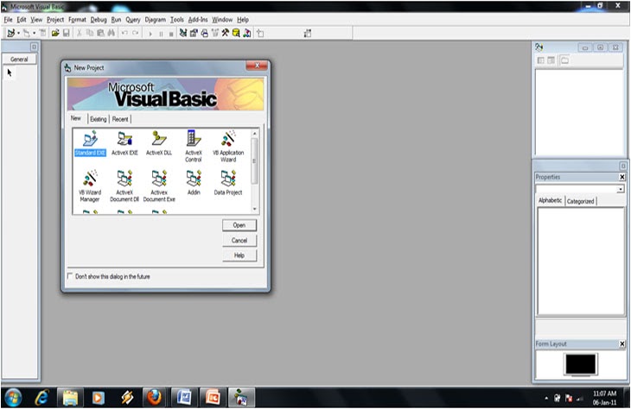The image size is (631, 409).
Task: Click Internet Explorer in the taskbar
Action: [41, 398]
